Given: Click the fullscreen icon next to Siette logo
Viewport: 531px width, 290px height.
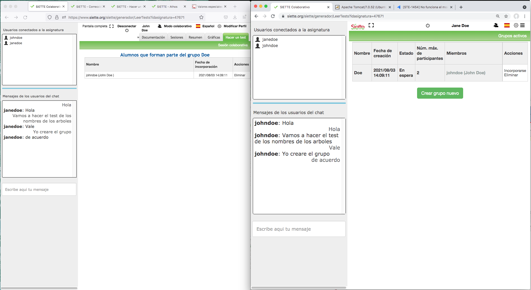Looking at the screenshot, I should pyautogui.click(x=371, y=25).
